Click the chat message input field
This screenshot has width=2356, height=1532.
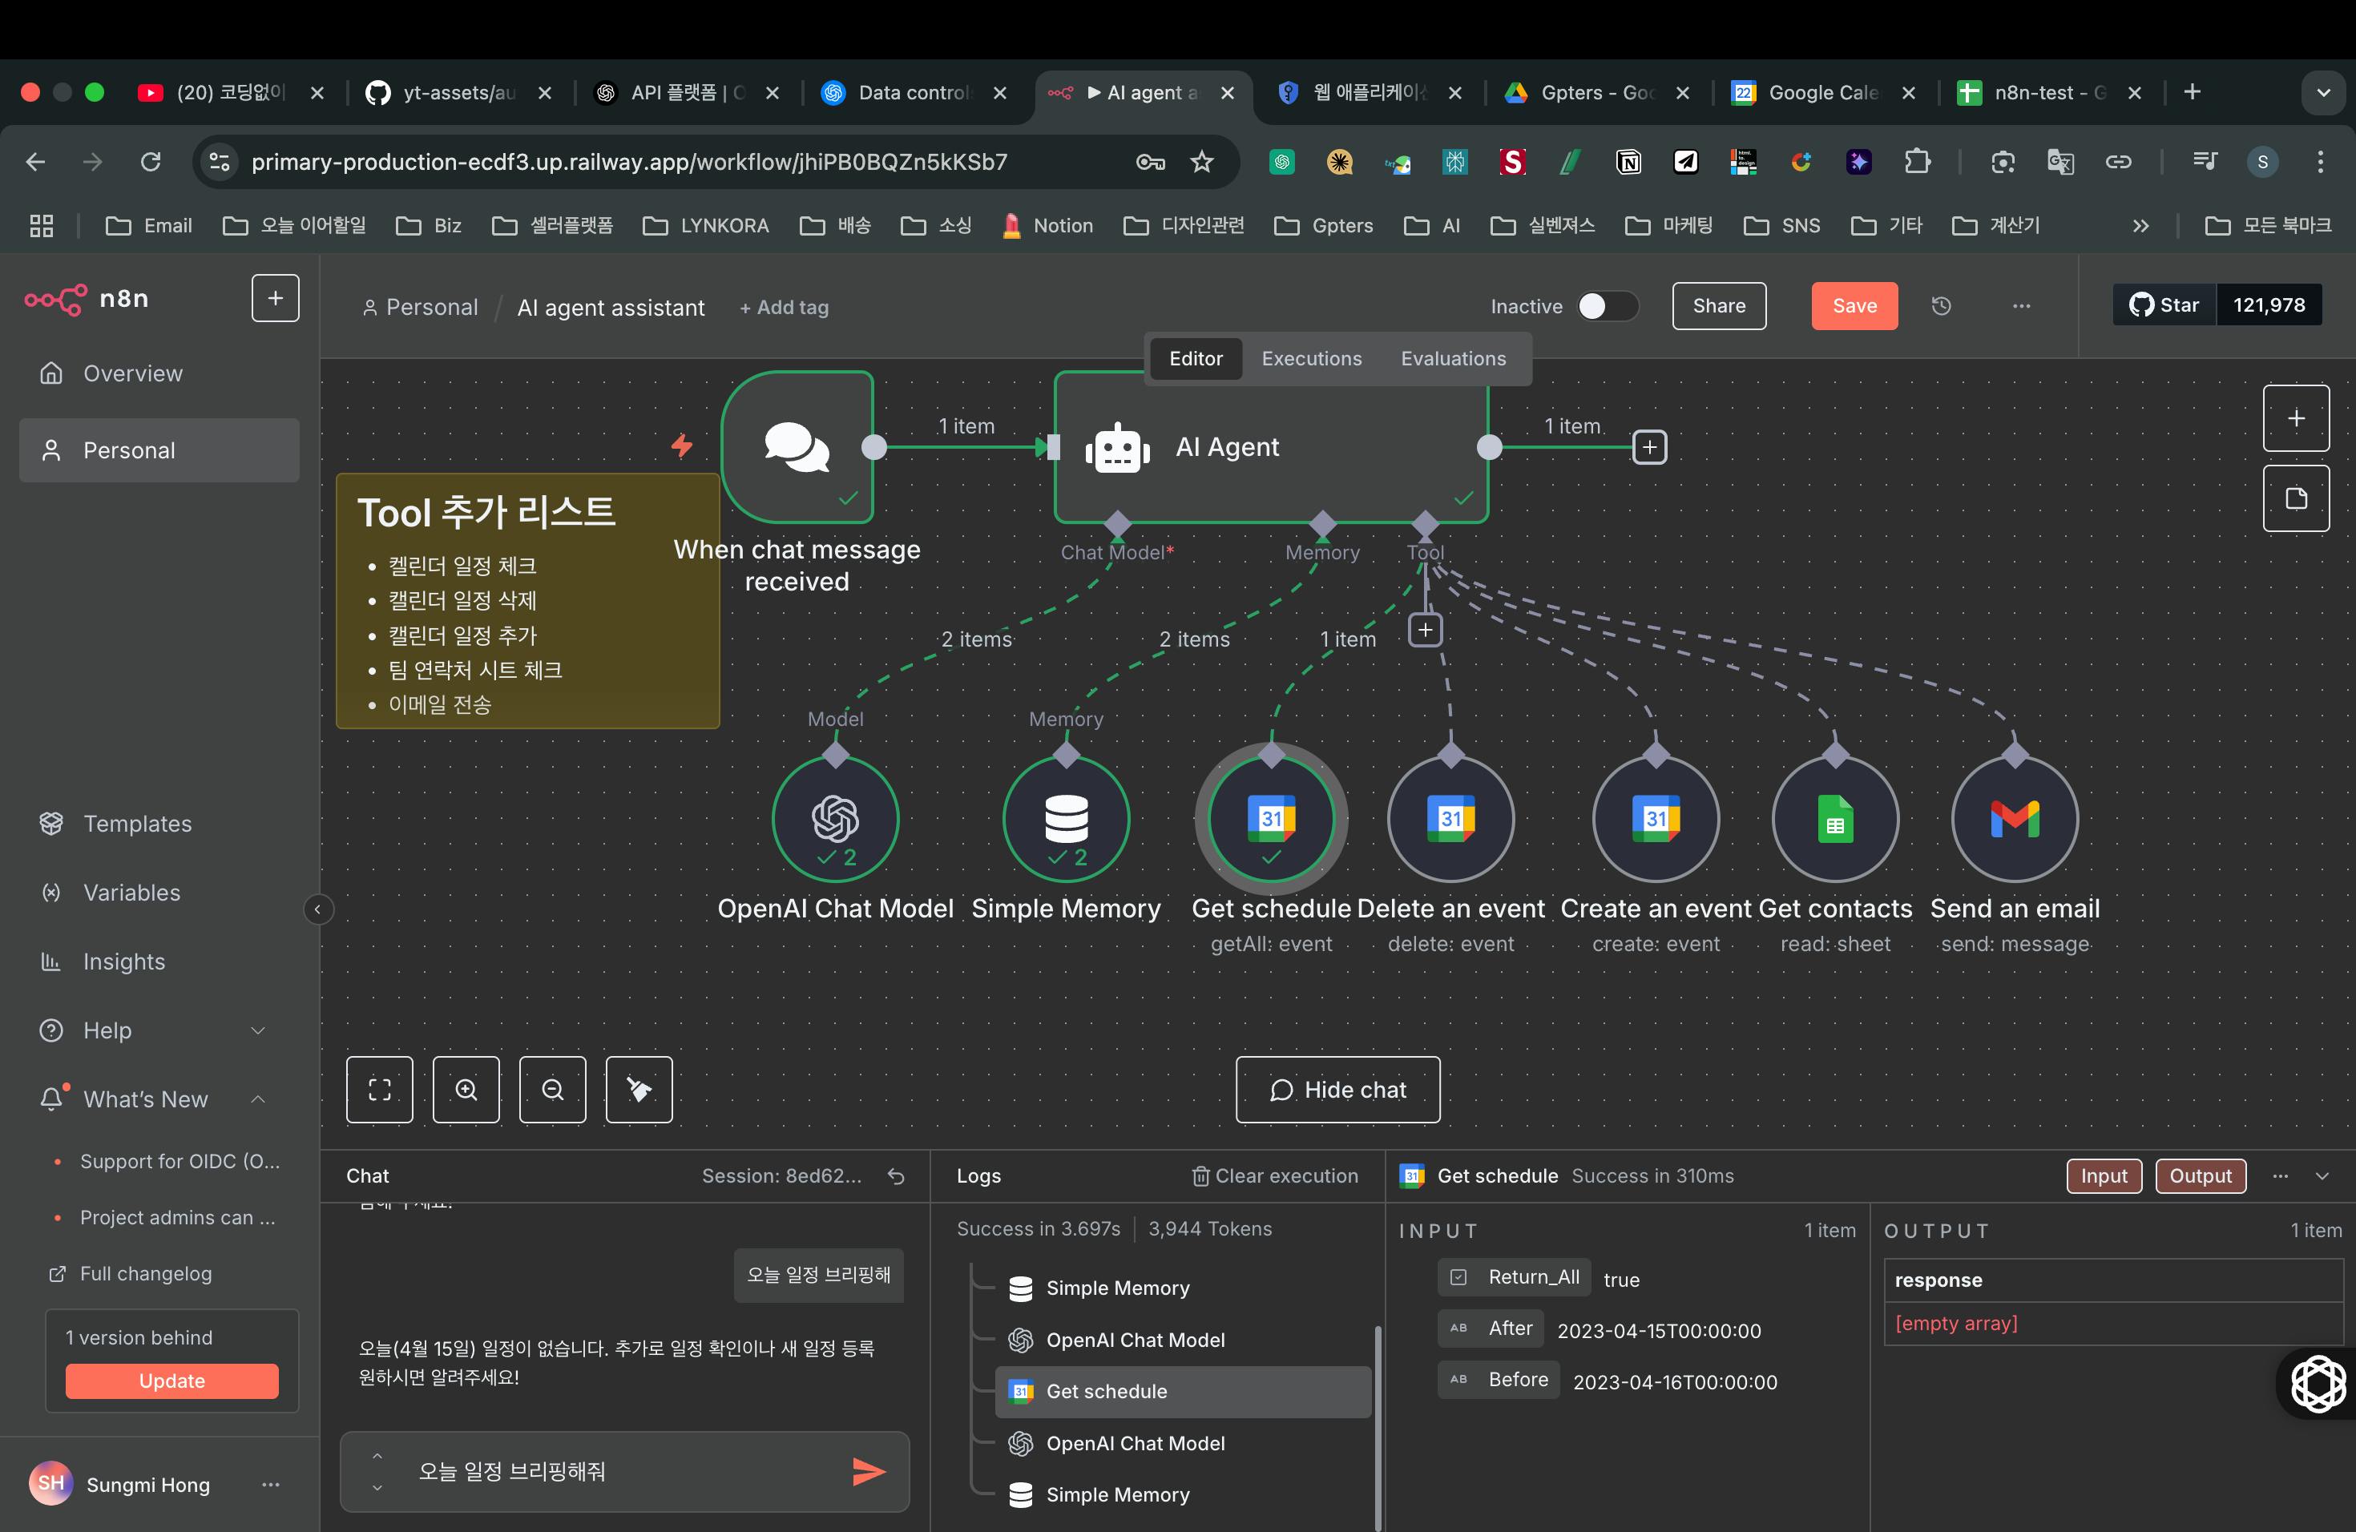pyautogui.click(x=614, y=1470)
